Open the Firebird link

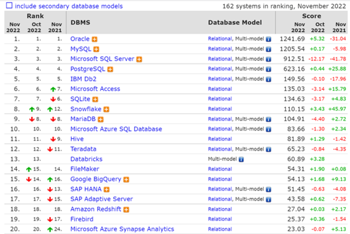pos(82,219)
